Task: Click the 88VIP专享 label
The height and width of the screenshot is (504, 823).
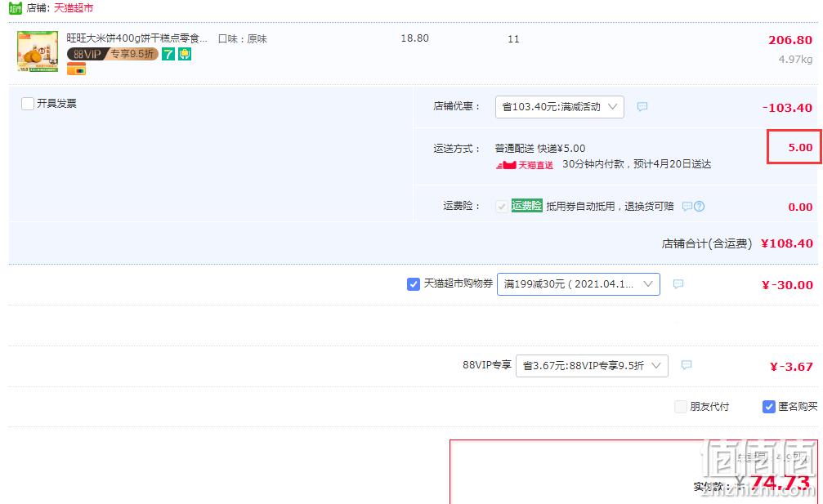Action: [486, 365]
